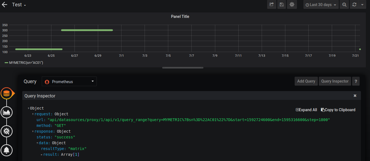Collapse the response Object node
This screenshot has width=370, height=161.
33,132
